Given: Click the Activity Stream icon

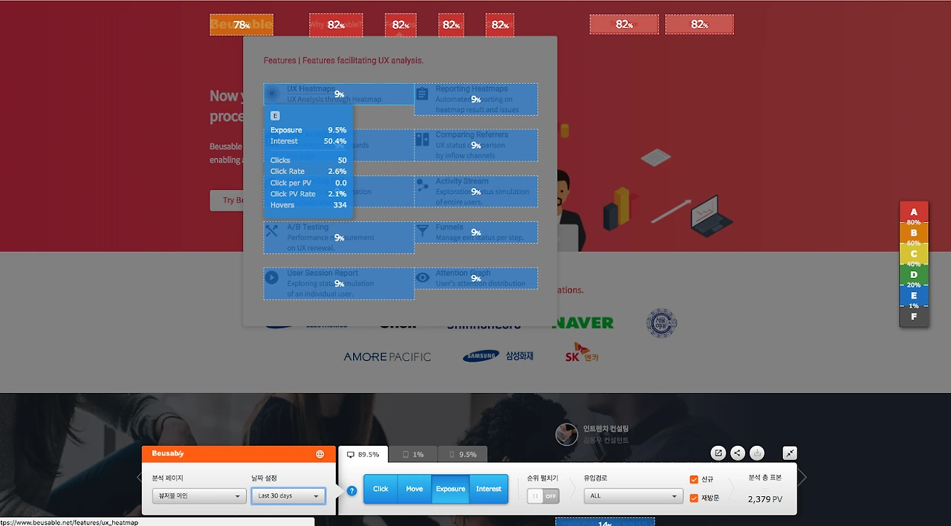Looking at the screenshot, I should tap(422, 185).
